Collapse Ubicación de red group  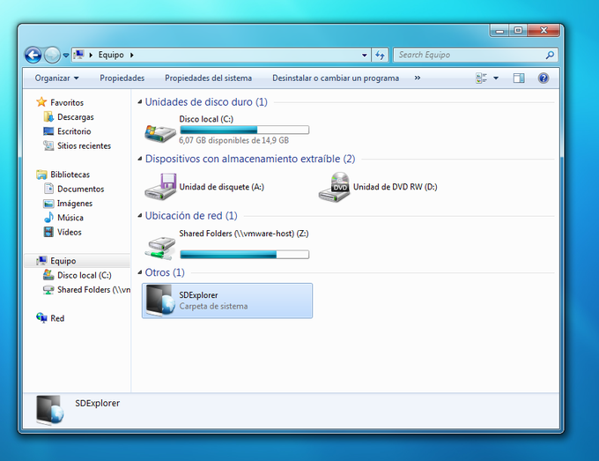point(140,216)
